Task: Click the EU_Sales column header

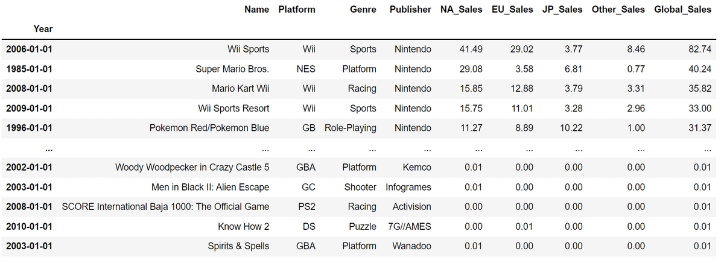Action: [x=512, y=10]
